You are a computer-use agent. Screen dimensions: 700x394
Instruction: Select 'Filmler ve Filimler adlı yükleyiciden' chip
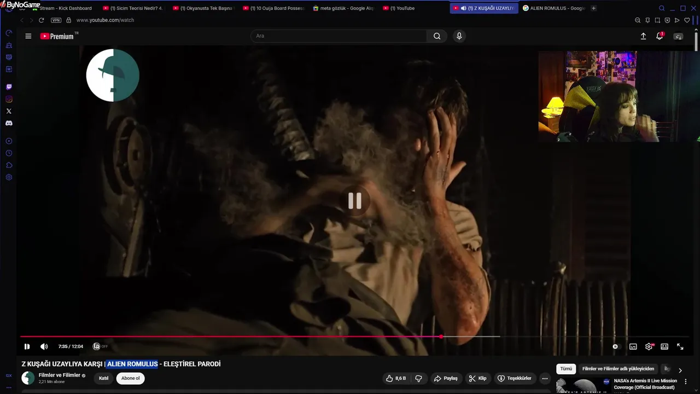618,369
